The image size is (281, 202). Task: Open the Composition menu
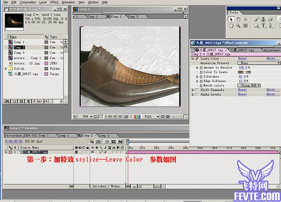[28, 2]
